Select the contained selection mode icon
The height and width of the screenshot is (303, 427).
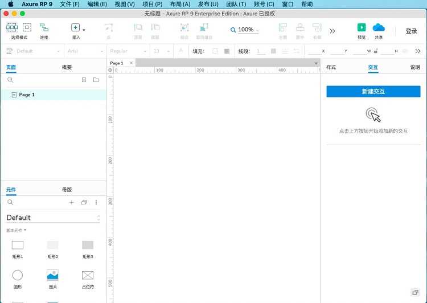pos(27,27)
